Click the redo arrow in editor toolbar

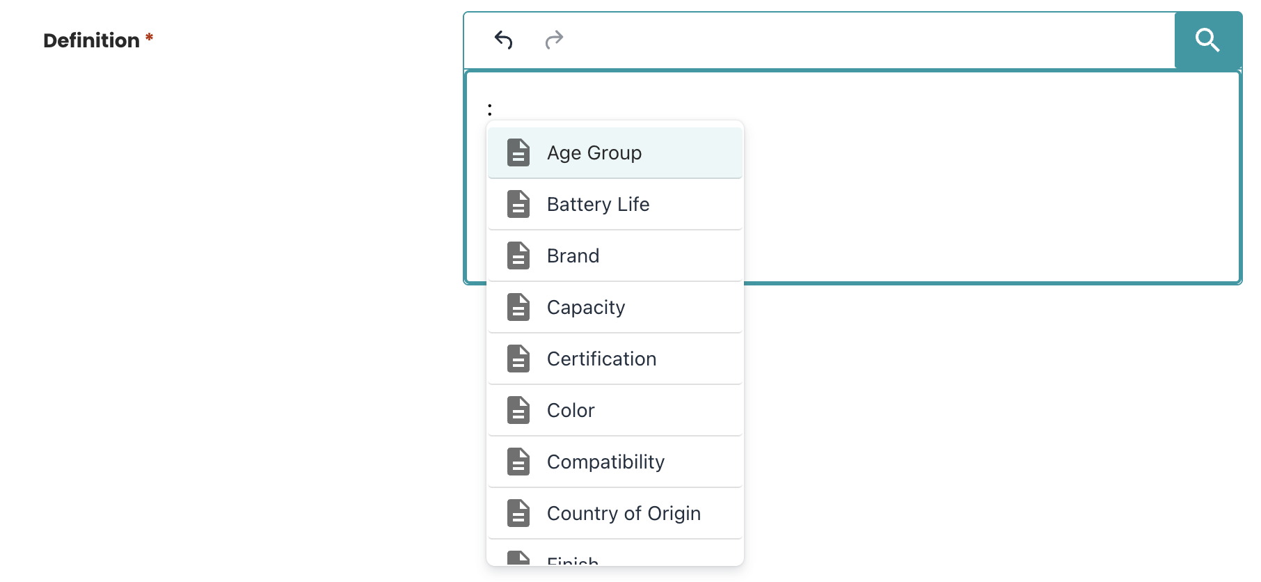pos(554,40)
